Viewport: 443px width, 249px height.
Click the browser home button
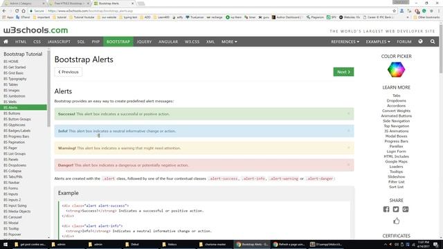(x=24, y=11)
